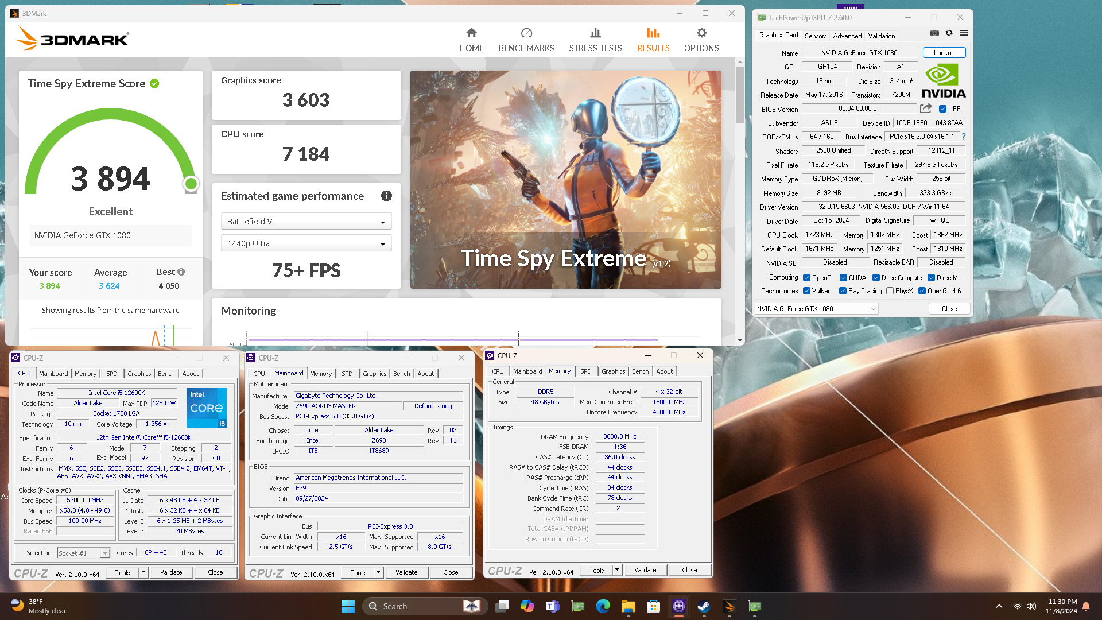This screenshot has width=1102, height=620.
Task: Toggle DirectCompute checkbox in GPU-Z
Action: point(876,277)
